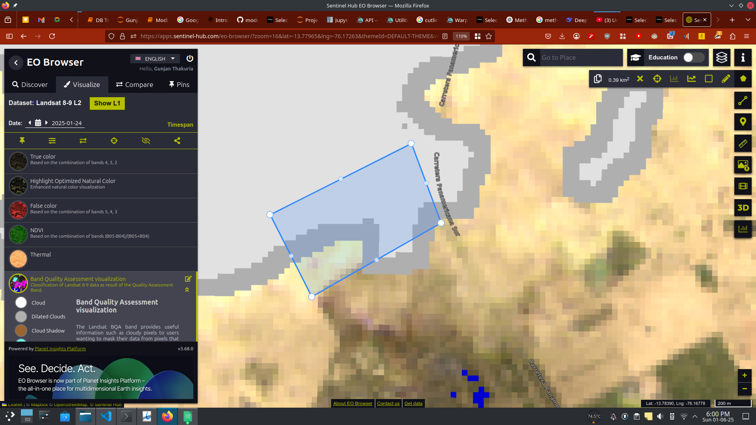Viewport: 756px width, 425px height.
Task: Expand the list all tabs dropdown
Action: click(748, 20)
